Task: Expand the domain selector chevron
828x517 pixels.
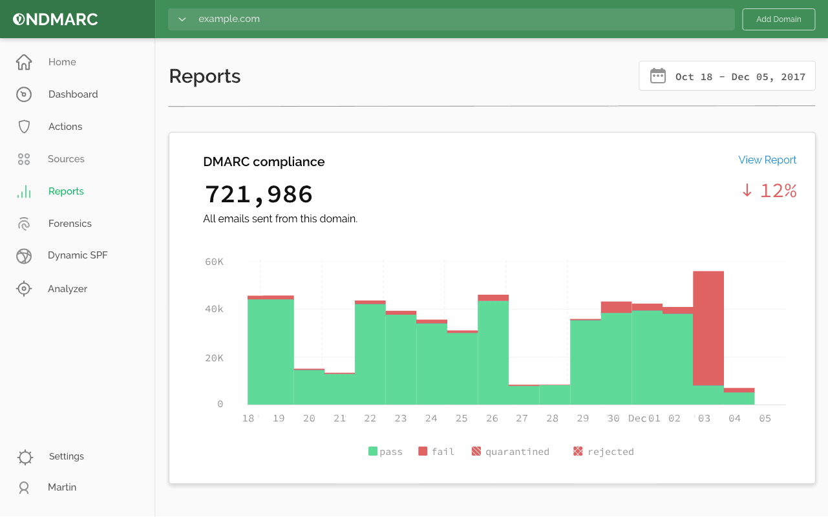Action: coord(182,19)
